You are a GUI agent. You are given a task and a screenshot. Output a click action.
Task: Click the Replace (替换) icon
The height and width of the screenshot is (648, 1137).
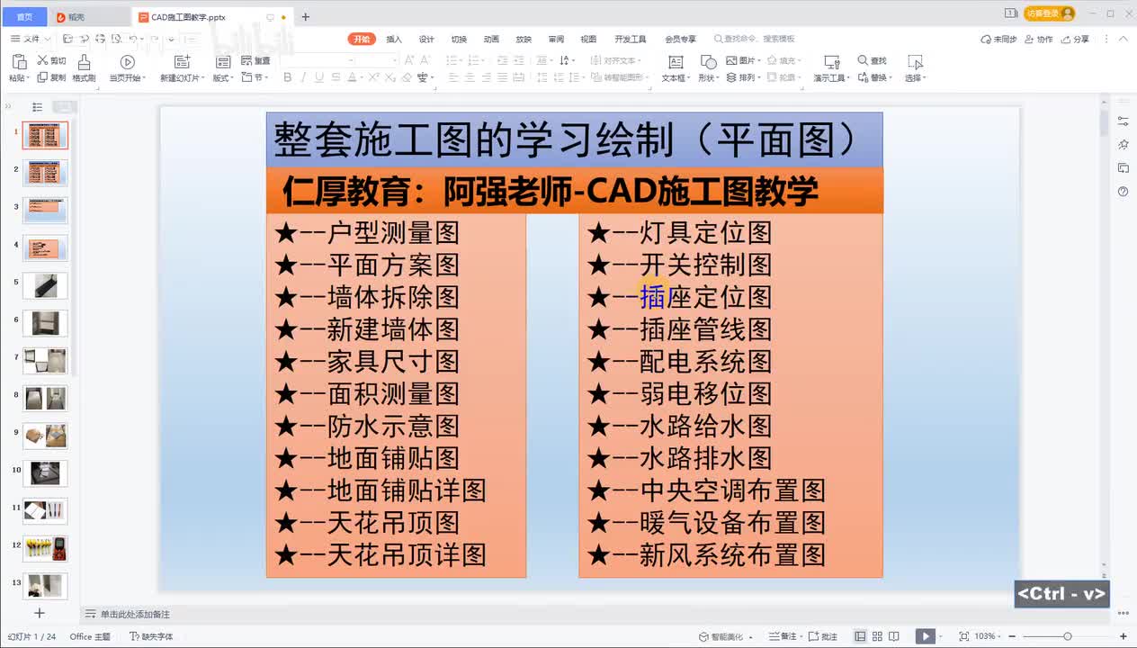click(x=863, y=77)
